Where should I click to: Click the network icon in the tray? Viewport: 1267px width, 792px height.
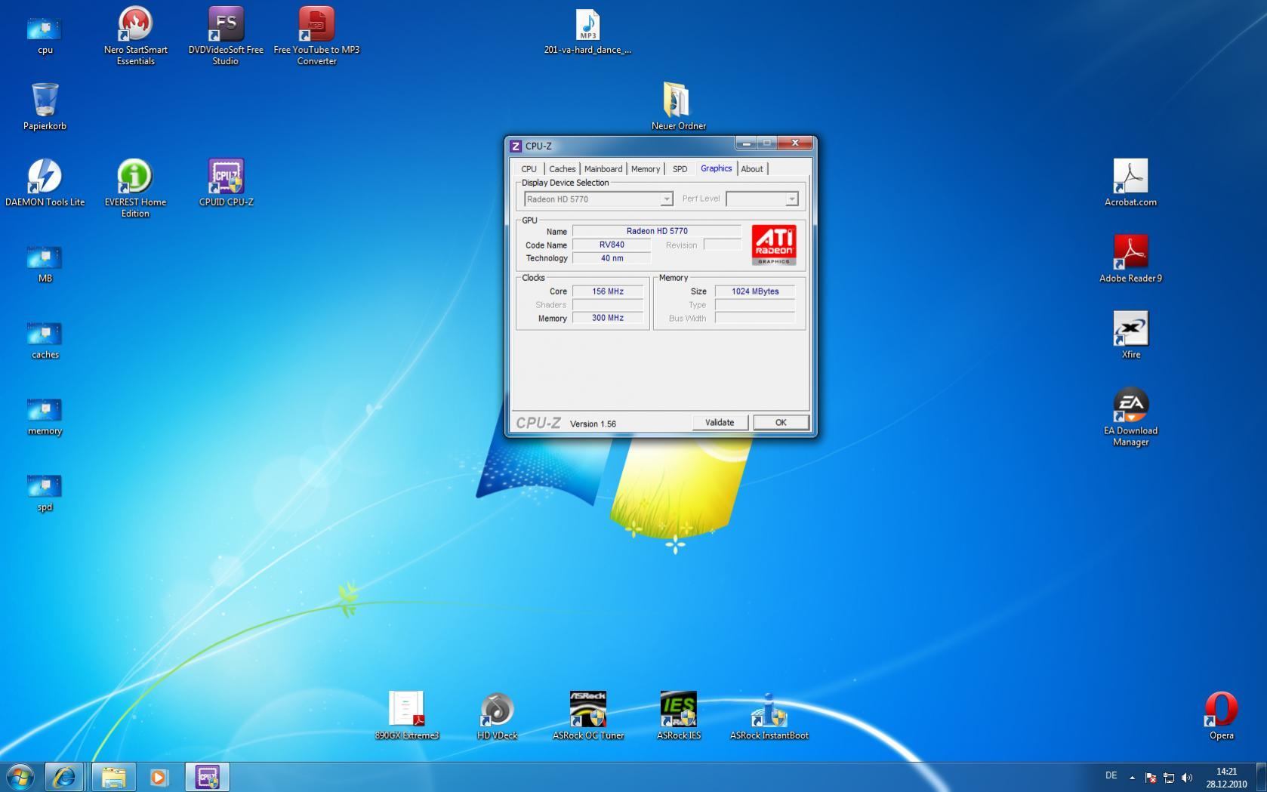tap(1168, 777)
